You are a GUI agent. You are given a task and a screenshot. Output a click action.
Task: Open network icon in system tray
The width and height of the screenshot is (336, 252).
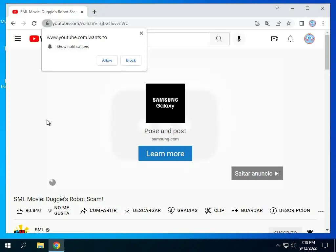286,245
